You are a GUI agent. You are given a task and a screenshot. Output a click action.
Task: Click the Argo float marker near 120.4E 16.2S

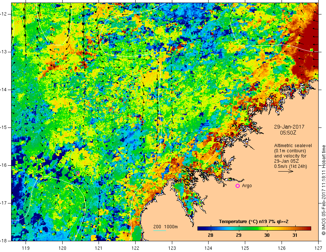(x=77, y=173)
